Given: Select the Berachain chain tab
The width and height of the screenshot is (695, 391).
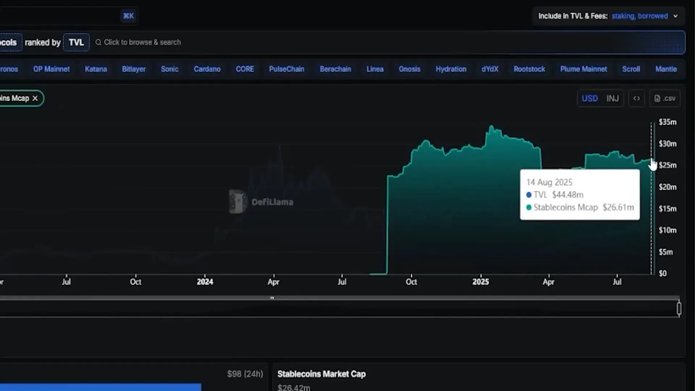Looking at the screenshot, I should (x=335, y=69).
